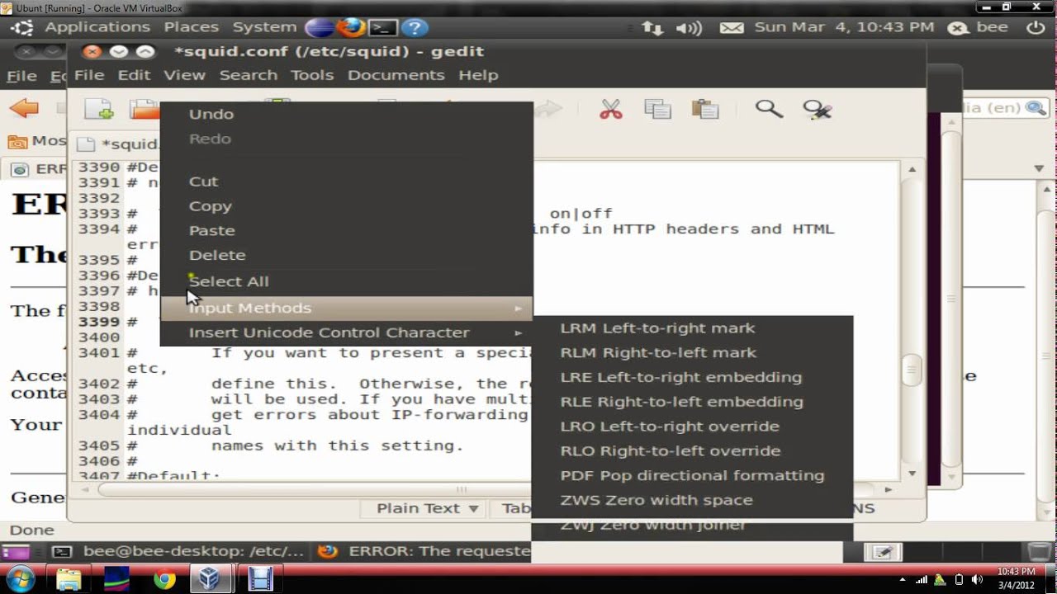The height and width of the screenshot is (594, 1057).
Task: Click the Firefox back arrow behind gedit
Action: (x=24, y=107)
